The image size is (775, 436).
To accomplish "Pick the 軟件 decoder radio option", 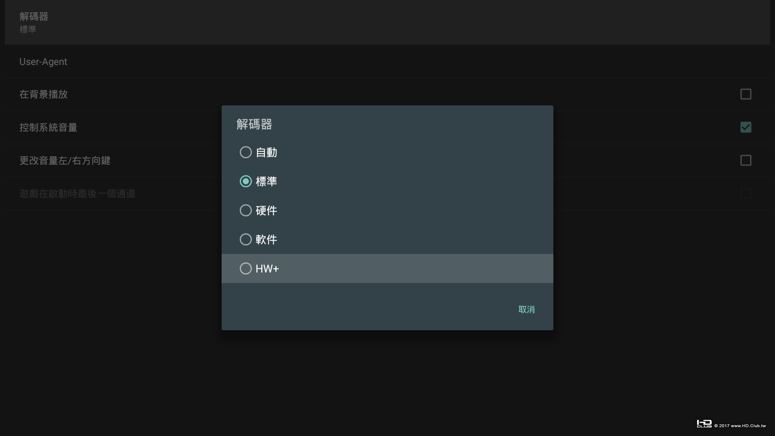I will [x=246, y=239].
